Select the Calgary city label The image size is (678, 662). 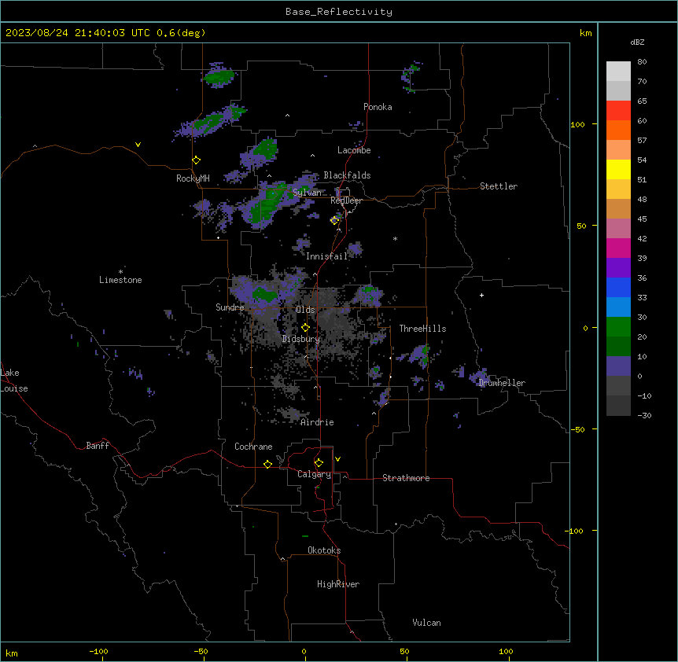[314, 474]
